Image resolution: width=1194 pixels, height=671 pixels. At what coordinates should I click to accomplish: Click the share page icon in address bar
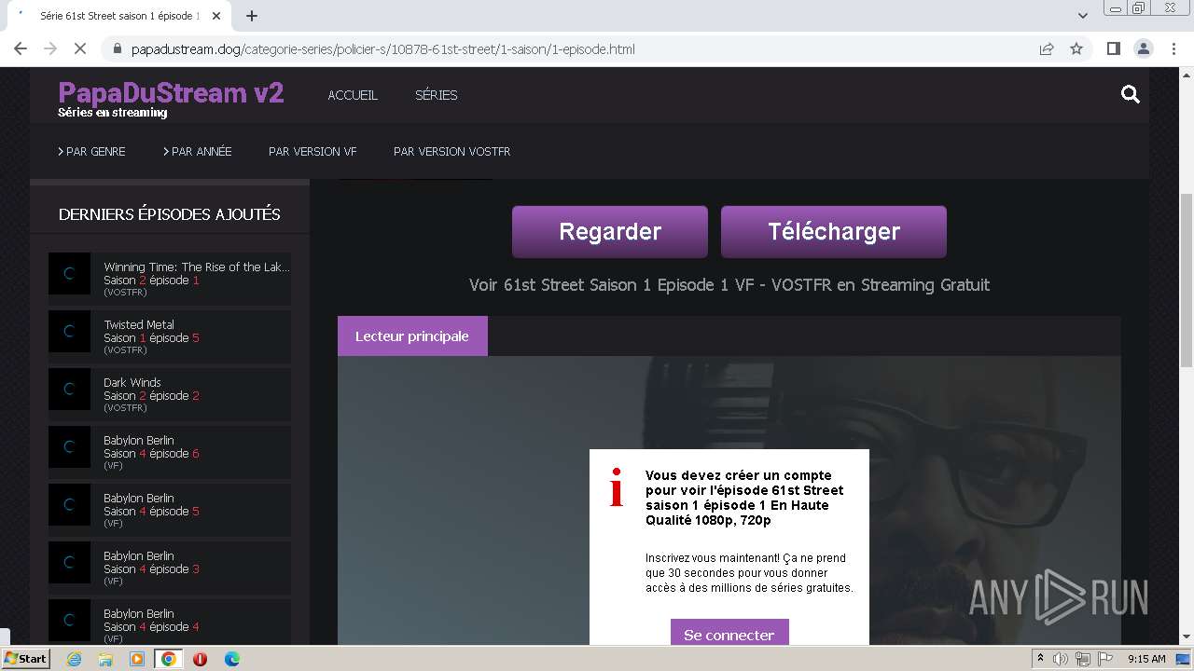1047,48
